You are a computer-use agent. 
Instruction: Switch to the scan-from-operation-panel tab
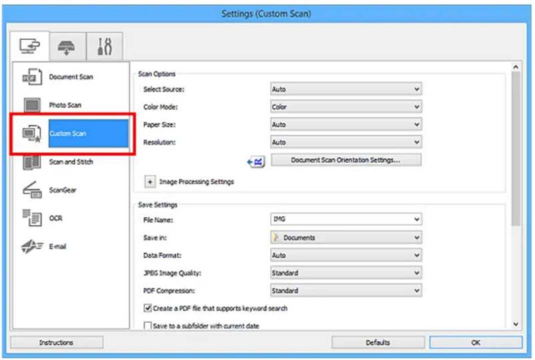[67, 46]
